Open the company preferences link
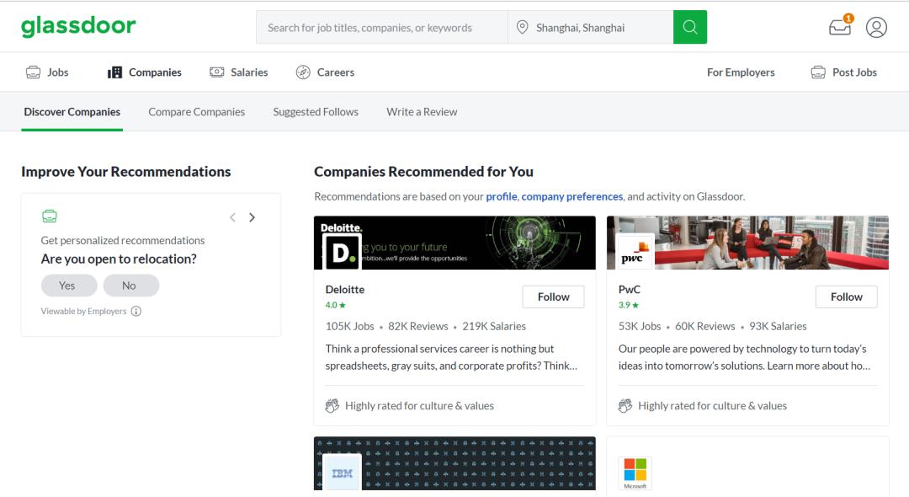This screenshot has height=497, width=909. tap(572, 196)
